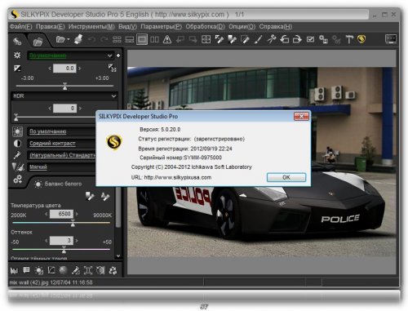
Task: Open the (Натуральный) Стандартный color dropdown
Action: pyautogui.click(x=61, y=155)
